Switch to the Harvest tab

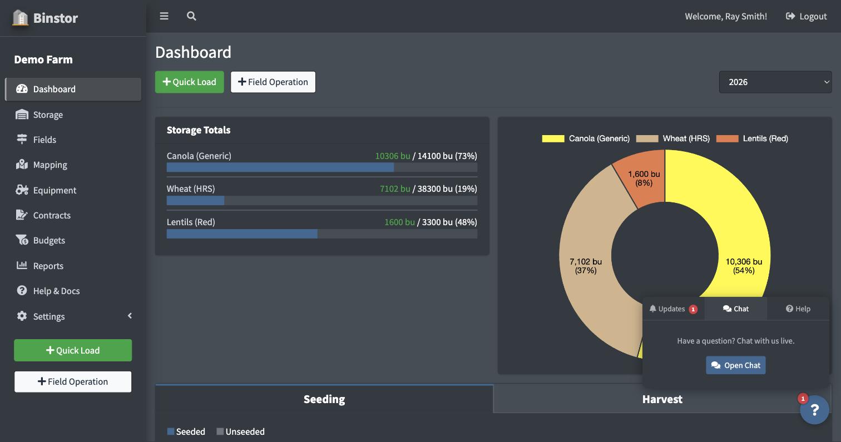[x=662, y=399]
